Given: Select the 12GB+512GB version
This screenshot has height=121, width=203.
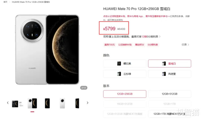Looking at the screenshot, I should click(x=169, y=94).
